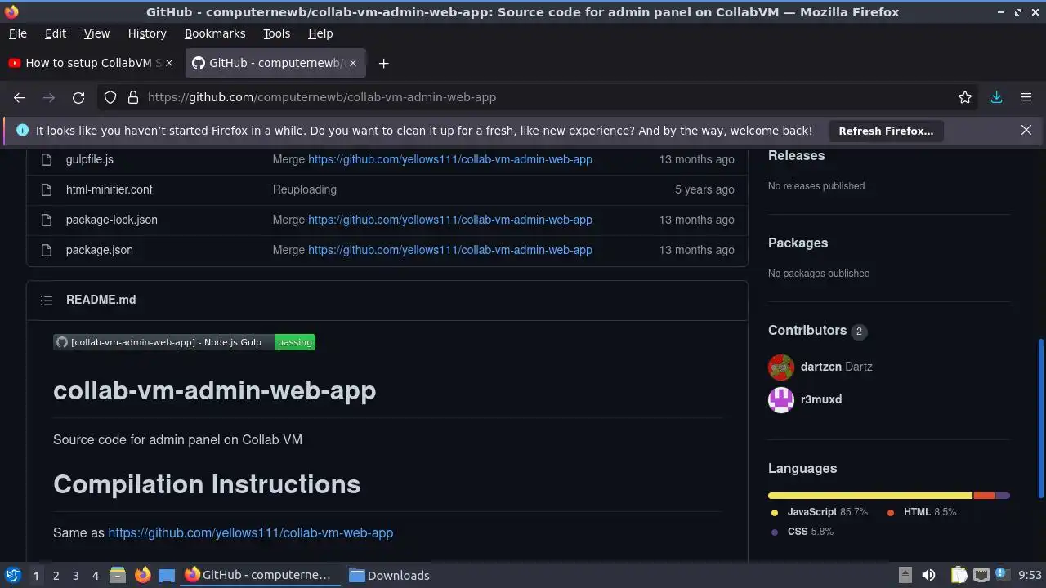Open the r3muxd contributor avatar
The image size is (1046, 588).
(x=781, y=399)
